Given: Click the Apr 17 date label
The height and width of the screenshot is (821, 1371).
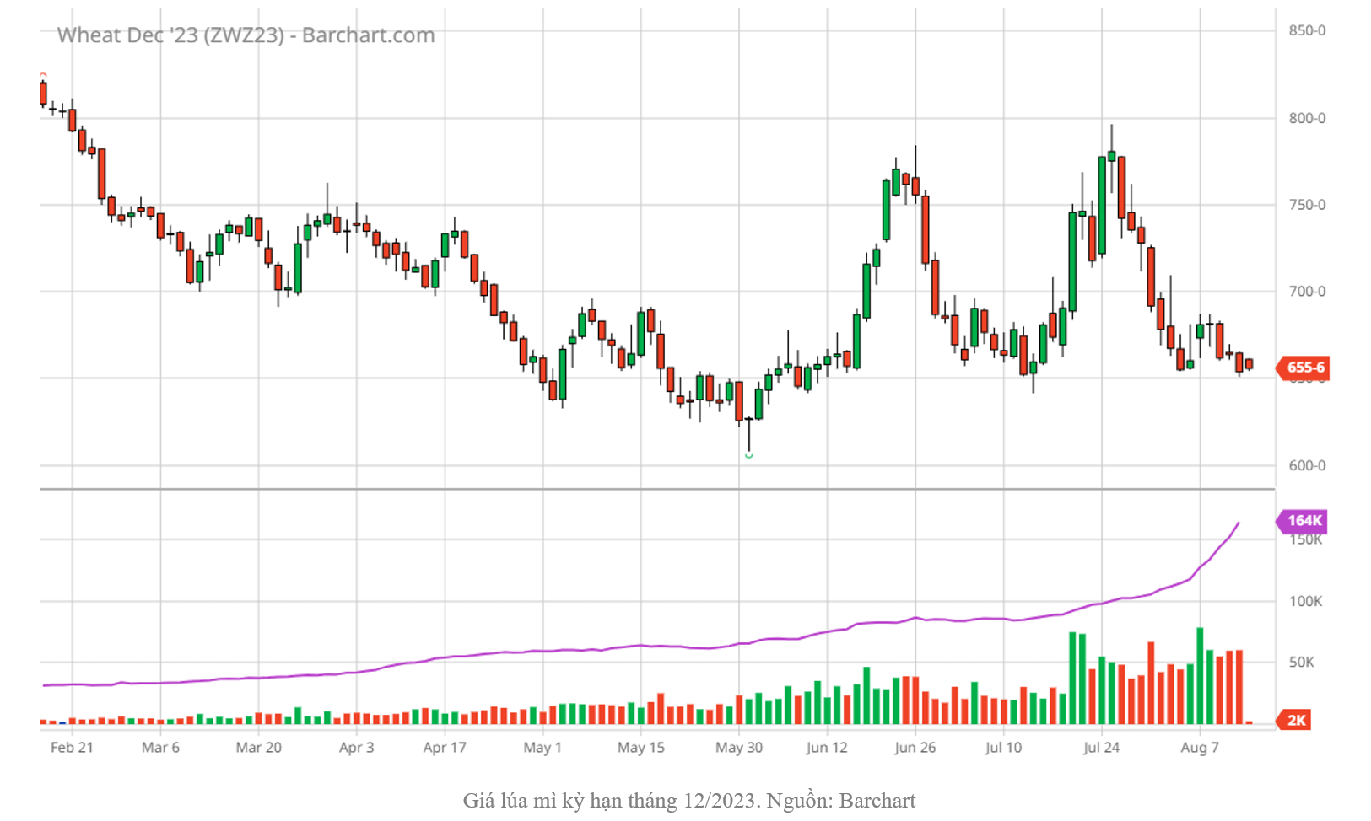Looking at the screenshot, I should coord(445,748).
